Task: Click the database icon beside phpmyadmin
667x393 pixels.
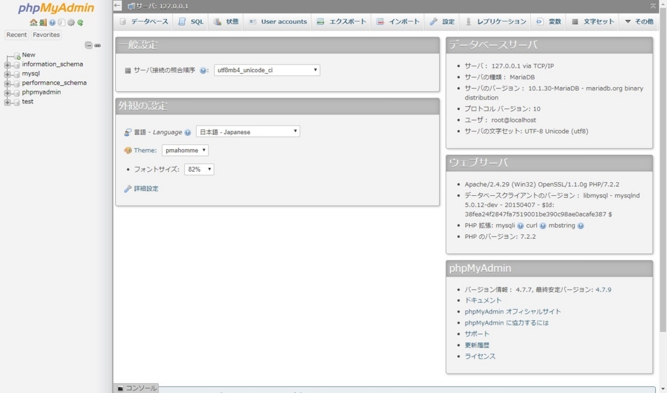Action: coord(16,92)
